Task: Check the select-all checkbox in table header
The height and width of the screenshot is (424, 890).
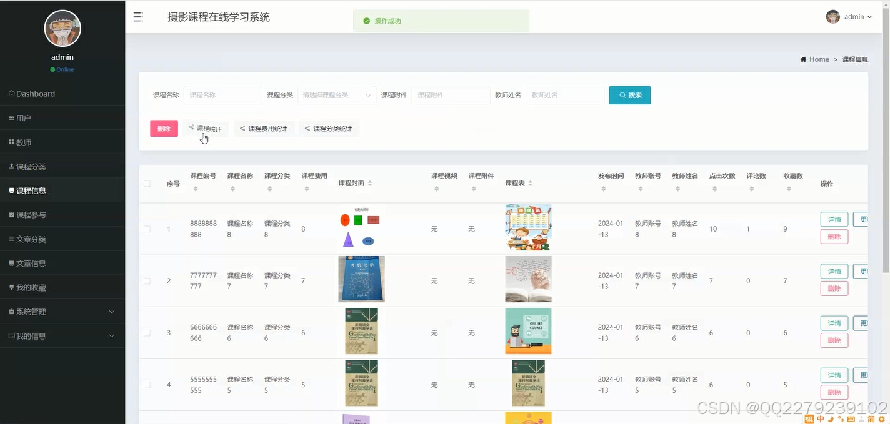Action: (147, 184)
